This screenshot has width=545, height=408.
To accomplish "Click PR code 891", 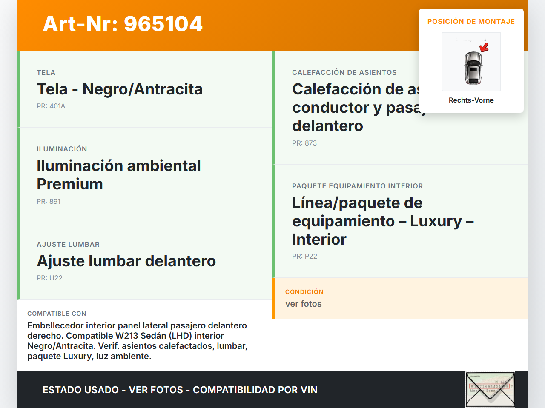I will (49, 202).
